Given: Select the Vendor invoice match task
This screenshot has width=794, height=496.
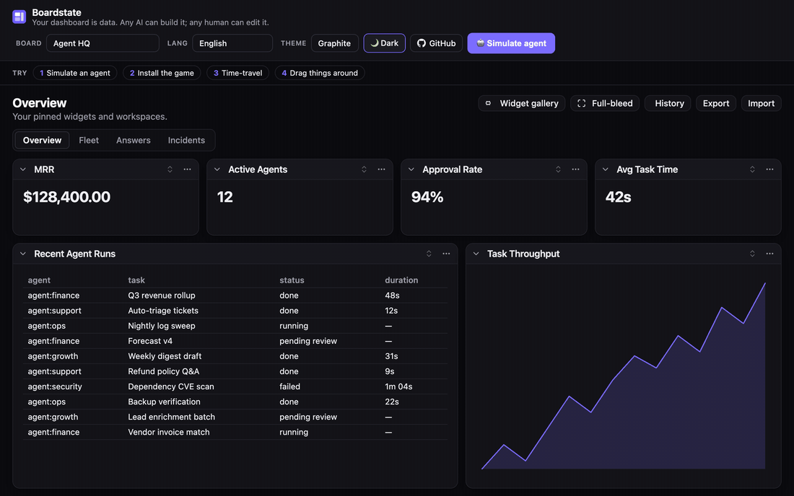Looking at the screenshot, I should tap(169, 432).
